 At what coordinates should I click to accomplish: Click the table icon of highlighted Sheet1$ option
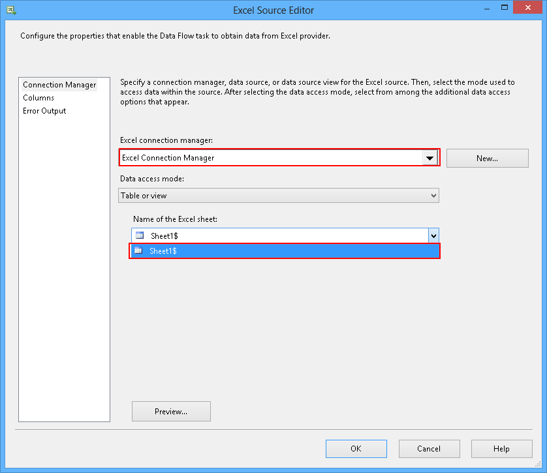pyautogui.click(x=138, y=251)
